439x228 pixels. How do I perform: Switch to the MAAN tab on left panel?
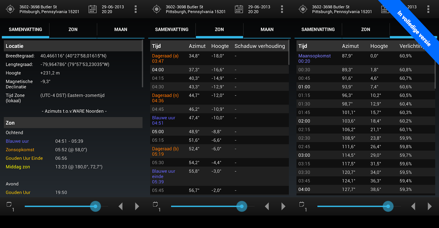click(121, 29)
